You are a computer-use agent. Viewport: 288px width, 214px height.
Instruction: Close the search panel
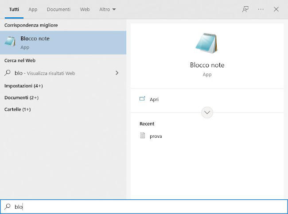pyautogui.click(x=276, y=9)
